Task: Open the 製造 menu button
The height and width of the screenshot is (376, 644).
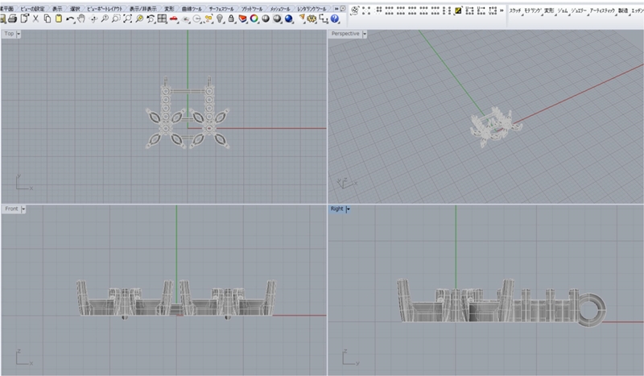Action: (623, 10)
